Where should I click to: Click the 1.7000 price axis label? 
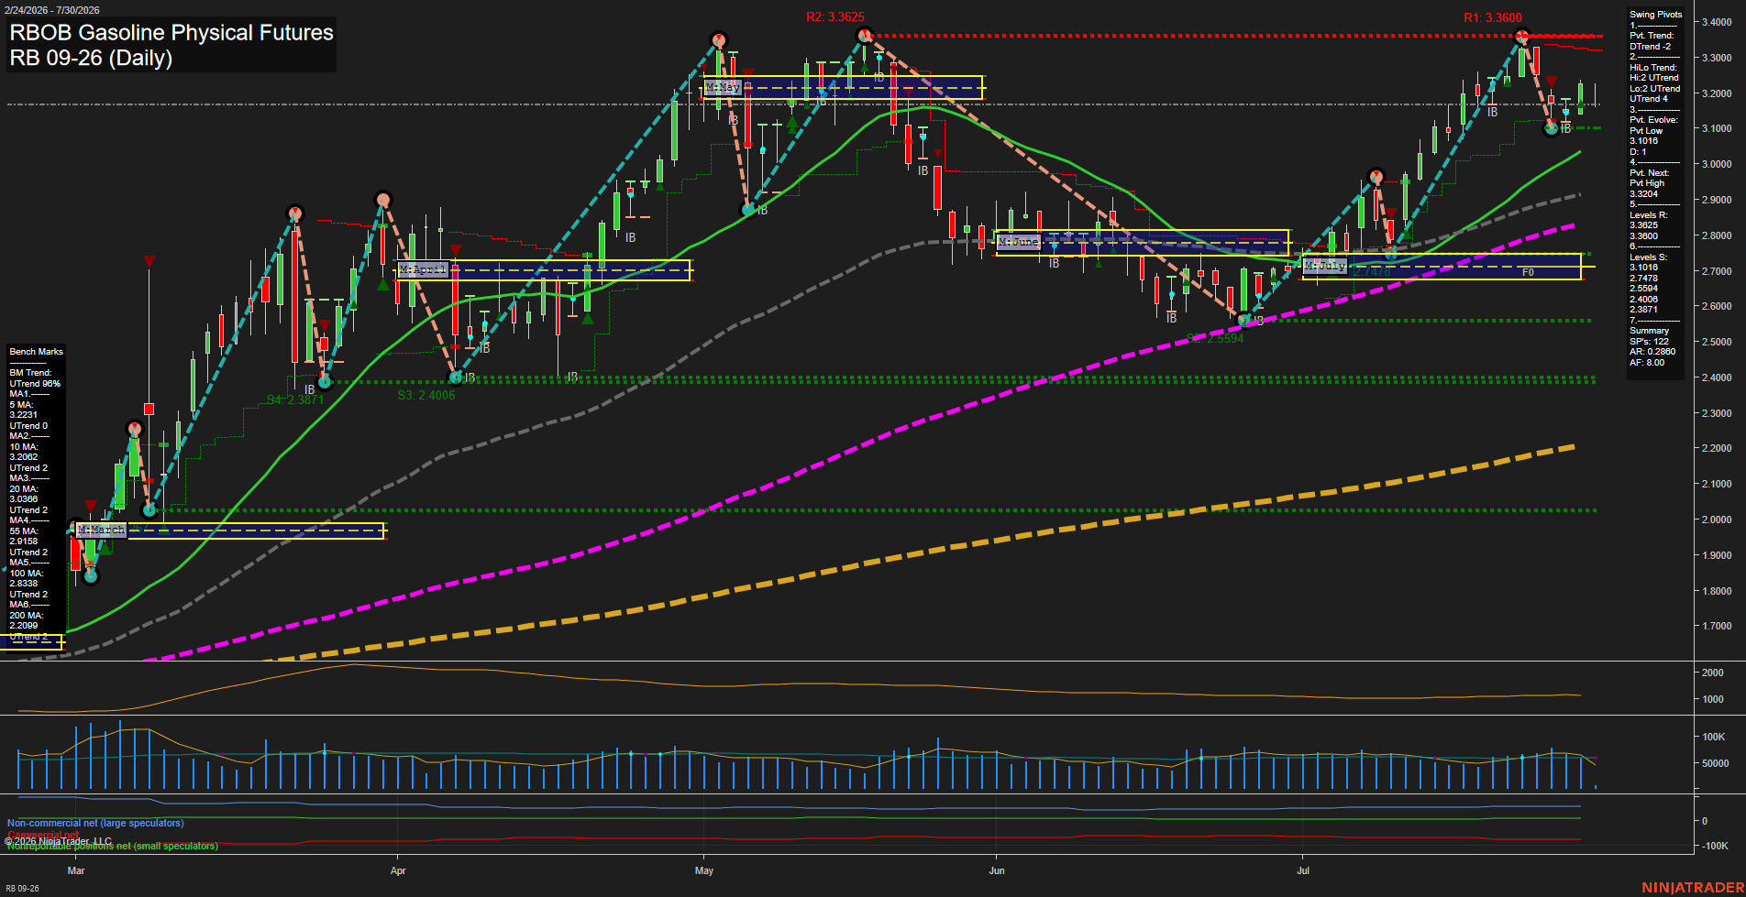point(1717,627)
